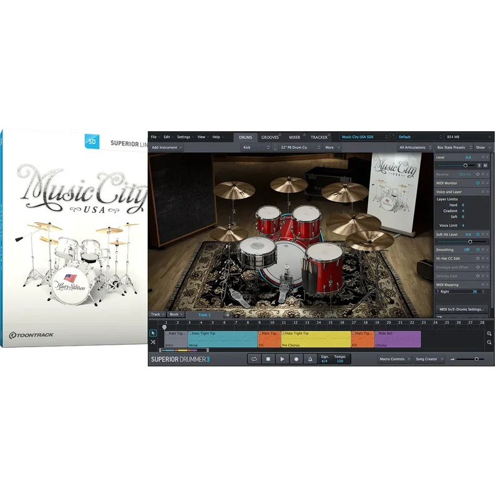Open the Help menu
495x495 pixels.
218,137
